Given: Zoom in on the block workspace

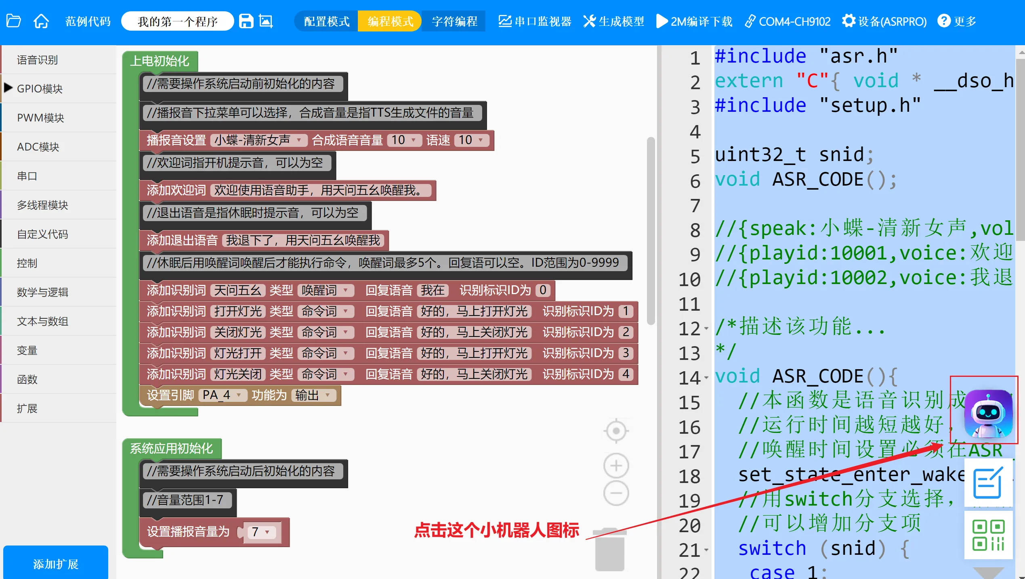Looking at the screenshot, I should [616, 466].
